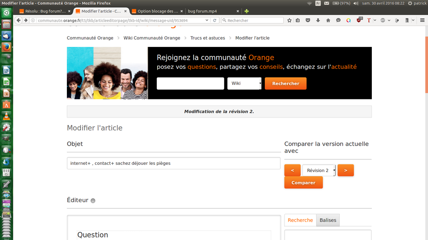The width and height of the screenshot is (428, 240).
Task: Open the Ubuntu Dash from the launcher
Action: click(6, 13)
